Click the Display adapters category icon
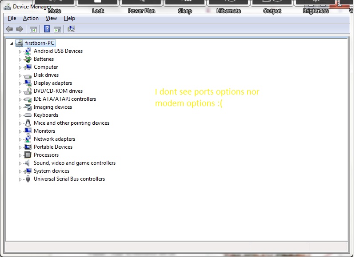Viewport: 364px width, 257px height. pyautogui.click(x=28, y=83)
